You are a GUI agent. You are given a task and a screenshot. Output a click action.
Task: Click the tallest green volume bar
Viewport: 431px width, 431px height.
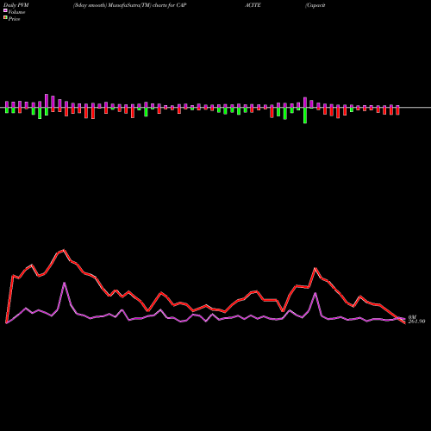(x=305, y=116)
